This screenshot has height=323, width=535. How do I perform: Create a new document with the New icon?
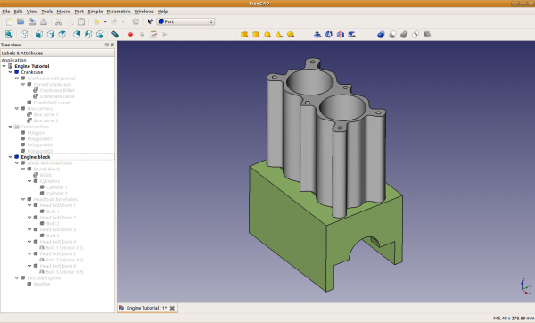pyautogui.click(x=9, y=21)
